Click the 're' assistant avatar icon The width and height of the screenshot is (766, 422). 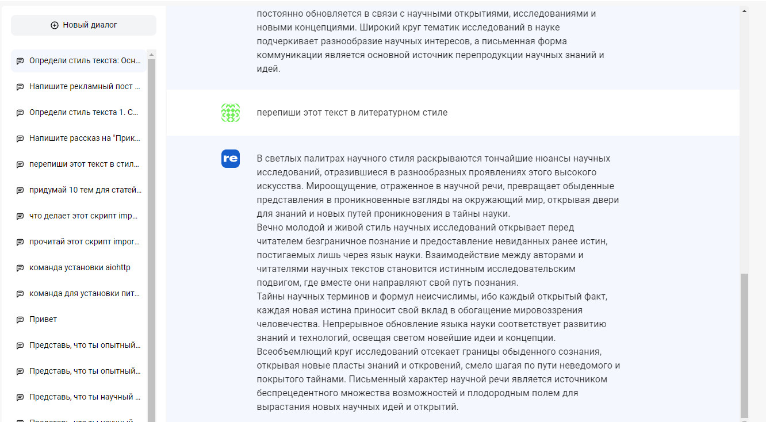pos(231,159)
